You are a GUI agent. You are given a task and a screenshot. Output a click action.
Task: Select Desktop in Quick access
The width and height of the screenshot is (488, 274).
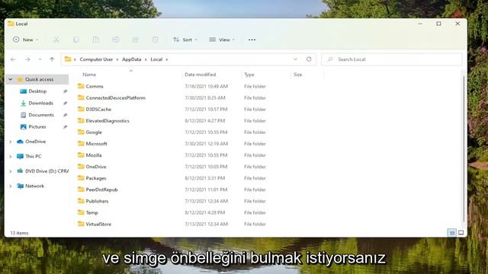click(37, 91)
